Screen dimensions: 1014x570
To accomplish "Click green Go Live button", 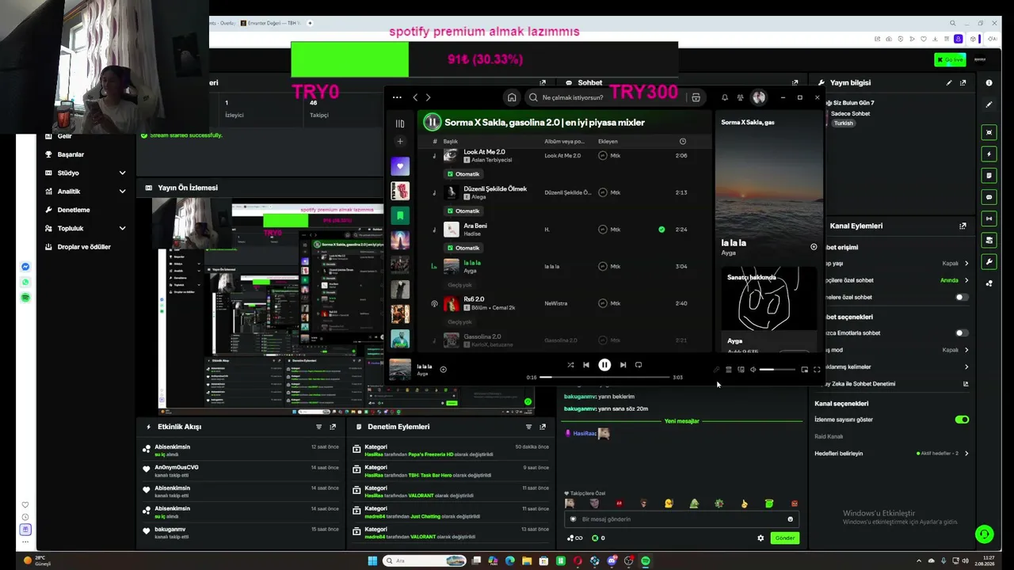I will [x=950, y=59].
